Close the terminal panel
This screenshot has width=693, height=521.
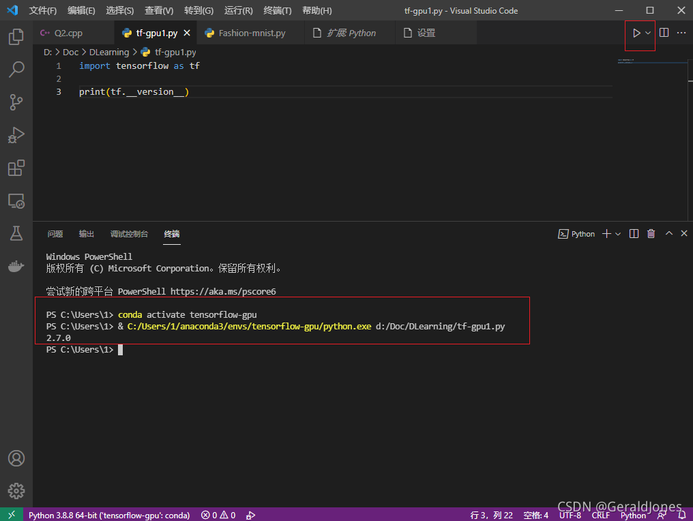(684, 233)
